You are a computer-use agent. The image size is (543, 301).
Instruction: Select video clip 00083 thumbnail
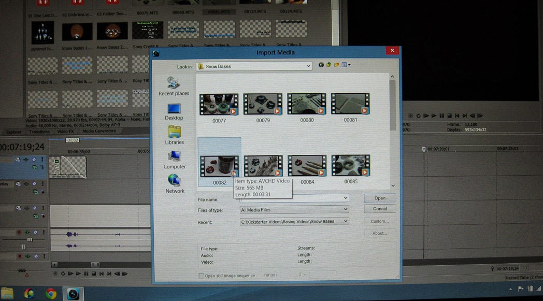pos(263,166)
